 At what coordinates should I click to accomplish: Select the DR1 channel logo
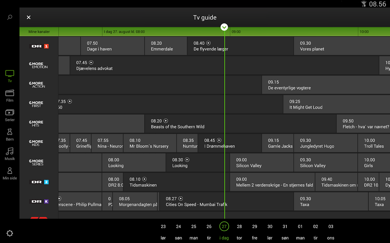click(x=39, y=46)
